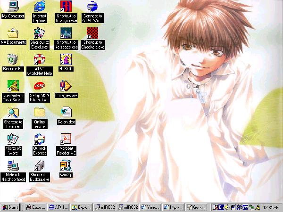Open the AT&T WorldNet Help shortcut

pos(40,60)
